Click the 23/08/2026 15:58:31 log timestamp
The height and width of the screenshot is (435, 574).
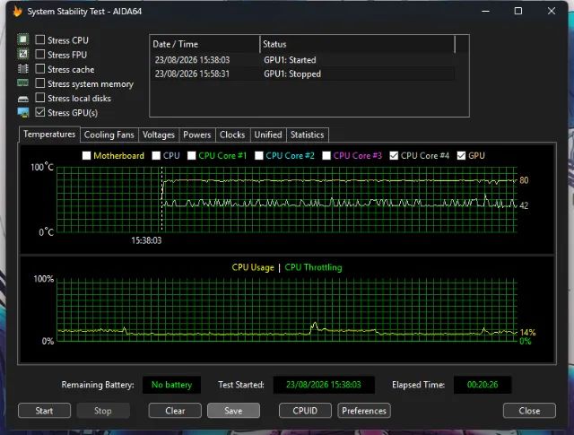(x=192, y=74)
